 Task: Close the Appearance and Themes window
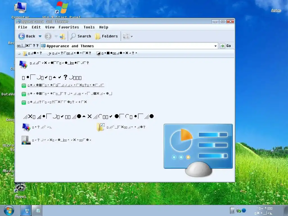click(x=230, y=21)
